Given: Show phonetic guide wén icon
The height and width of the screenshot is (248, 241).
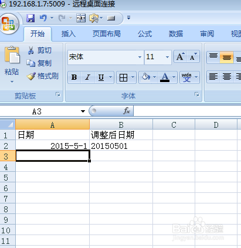Looking at the screenshot, I should pyautogui.click(x=186, y=77).
